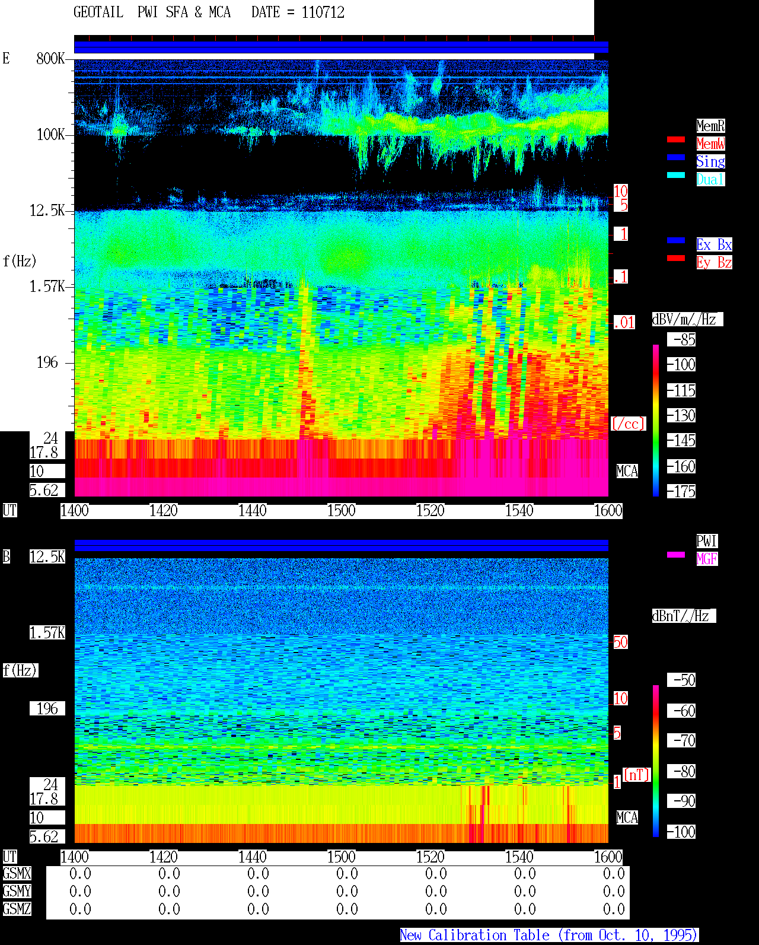Click the 800K frequency label on E axis
This screenshot has width=759, height=945.
coord(50,59)
